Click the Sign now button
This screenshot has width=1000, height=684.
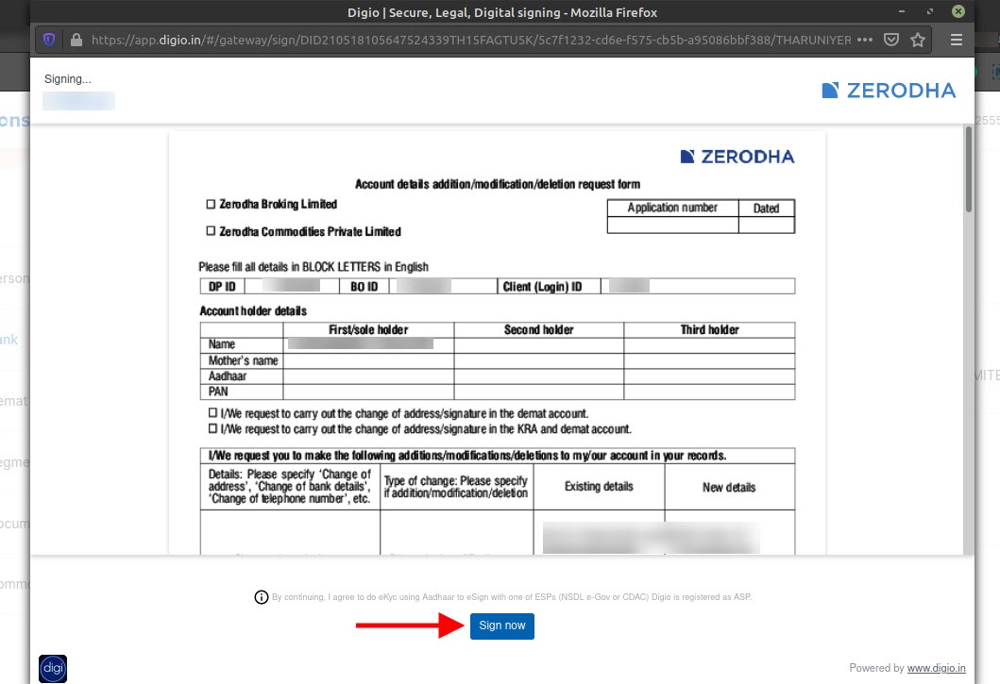pyautogui.click(x=502, y=626)
